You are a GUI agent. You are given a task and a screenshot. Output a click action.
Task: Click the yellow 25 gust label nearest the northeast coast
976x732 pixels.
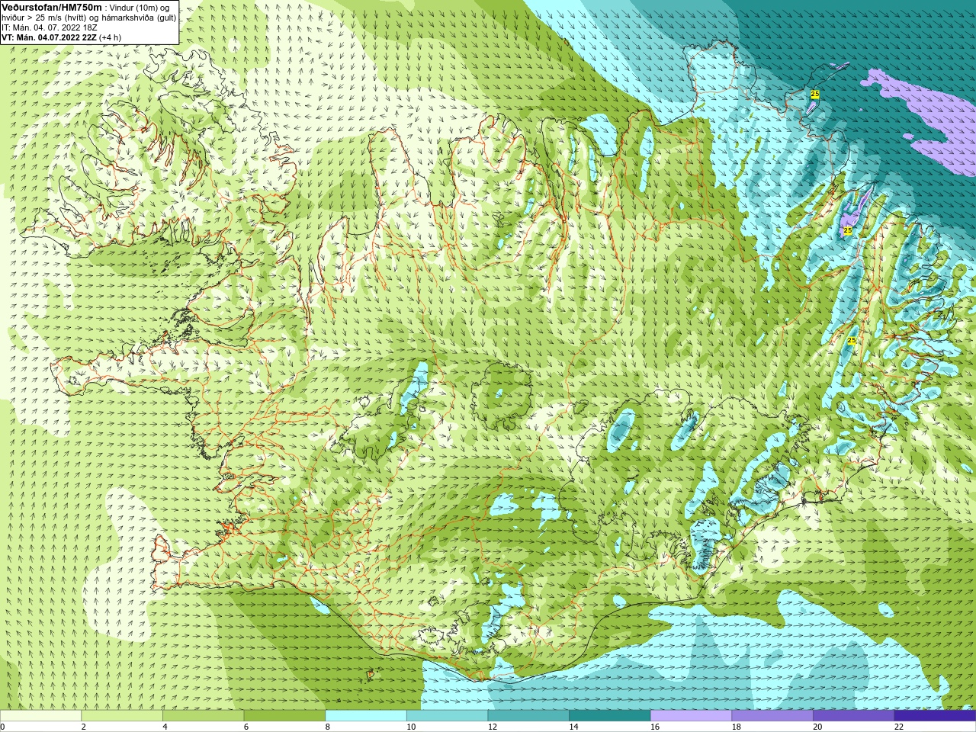tap(815, 94)
